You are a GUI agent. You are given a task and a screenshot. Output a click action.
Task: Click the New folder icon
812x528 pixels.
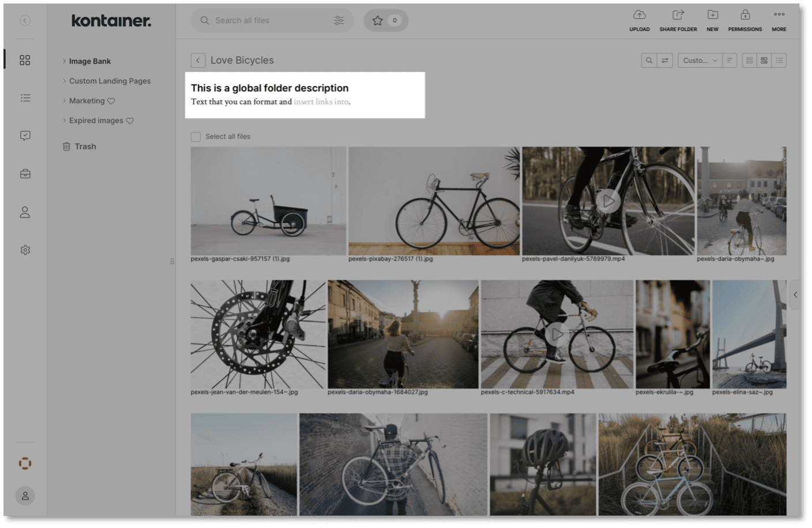(712, 16)
